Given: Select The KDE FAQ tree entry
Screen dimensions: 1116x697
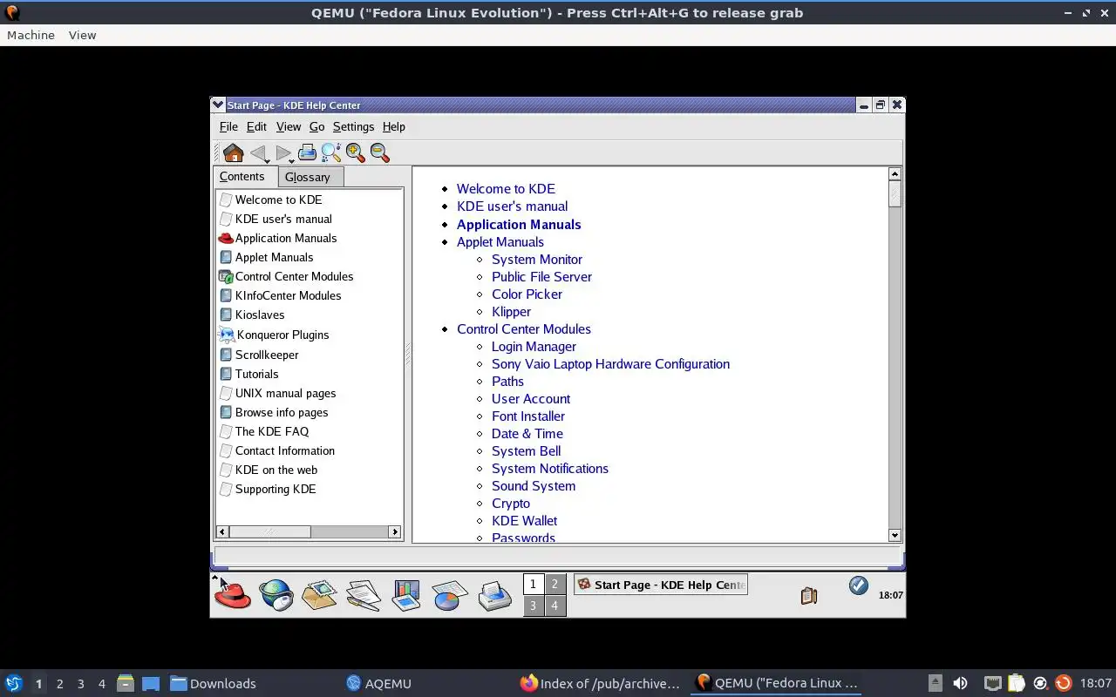Looking at the screenshot, I should pyautogui.click(x=272, y=431).
